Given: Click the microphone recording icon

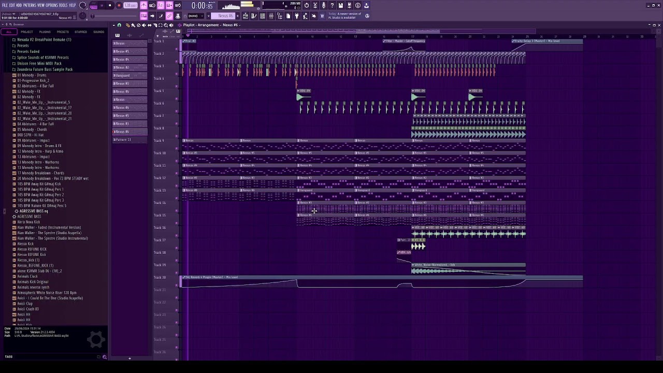Looking at the screenshot, I should [323, 5].
